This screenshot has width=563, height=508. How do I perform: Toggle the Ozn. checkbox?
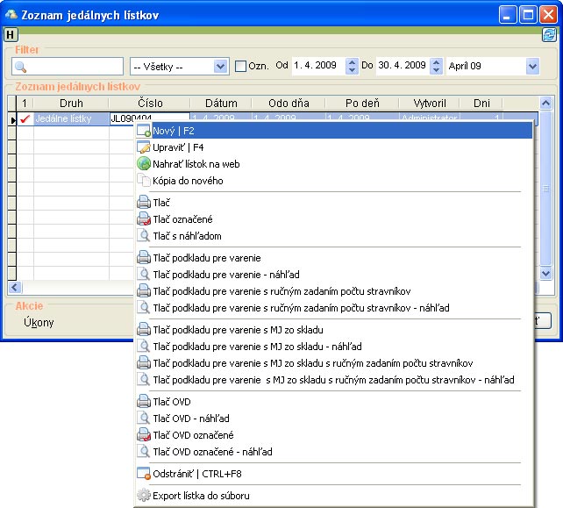(x=242, y=66)
